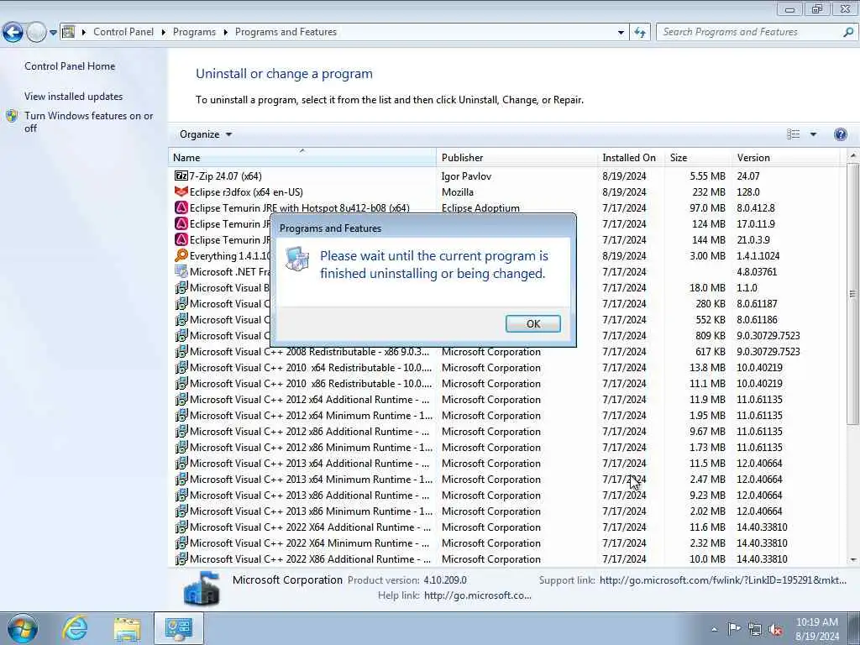The width and height of the screenshot is (860, 645).
Task: Open Turn Windows features on or off
Action: [88, 122]
